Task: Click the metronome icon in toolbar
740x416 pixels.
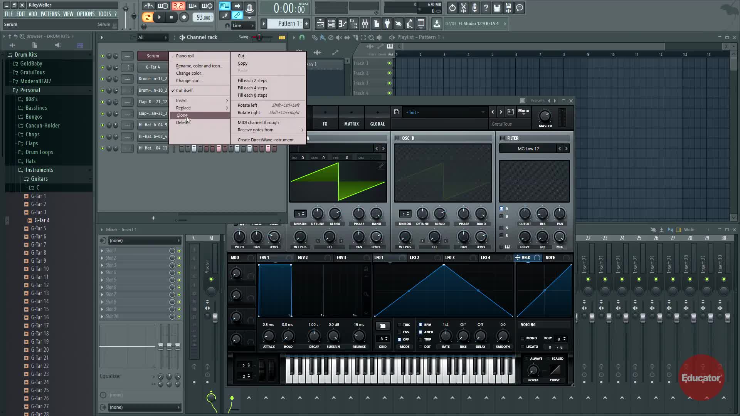Action: [x=149, y=6]
